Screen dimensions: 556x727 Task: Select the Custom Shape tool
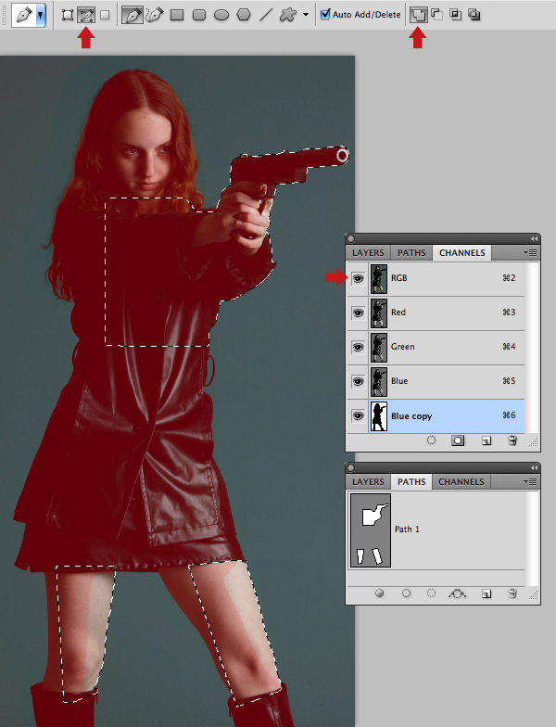tap(287, 15)
